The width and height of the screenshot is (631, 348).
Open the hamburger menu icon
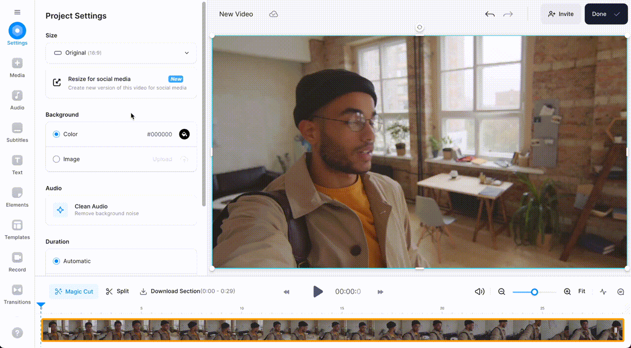click(x=17, y=12)
